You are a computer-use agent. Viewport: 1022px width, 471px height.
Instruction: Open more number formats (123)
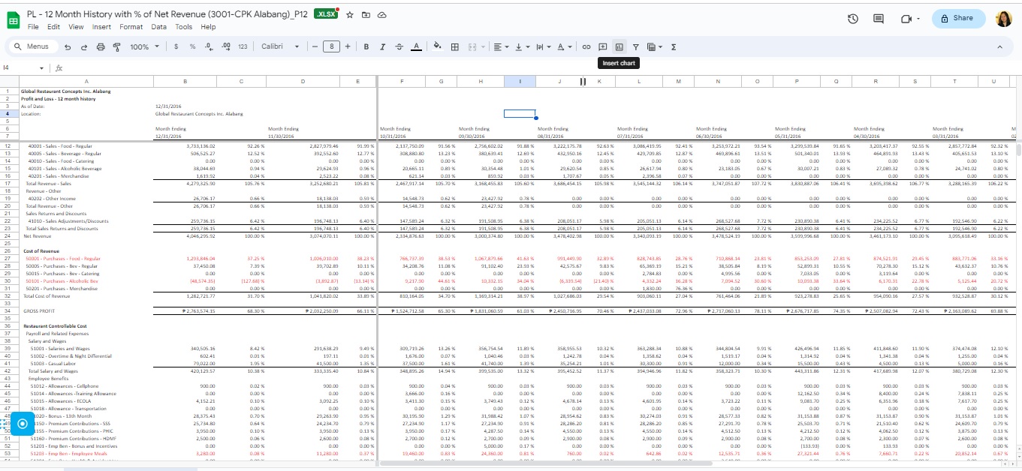243,46
